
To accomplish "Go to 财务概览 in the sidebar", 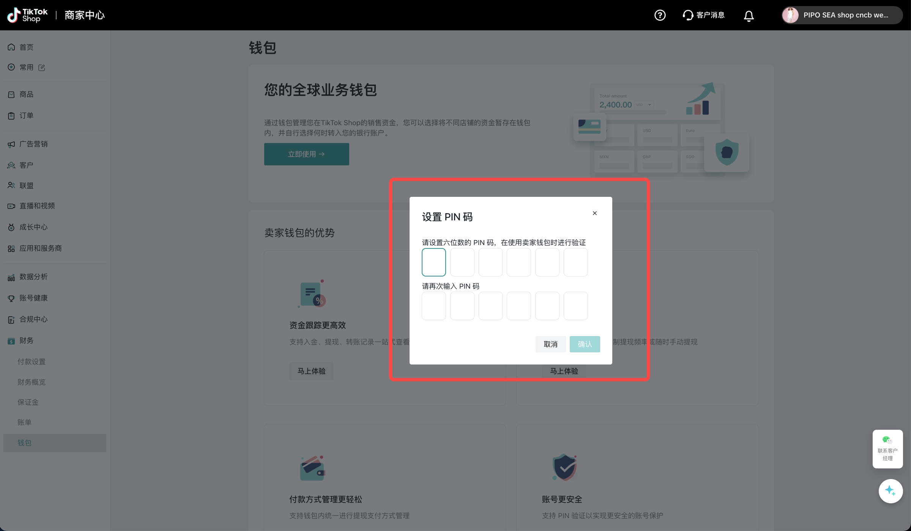I will tap(32, 382).
